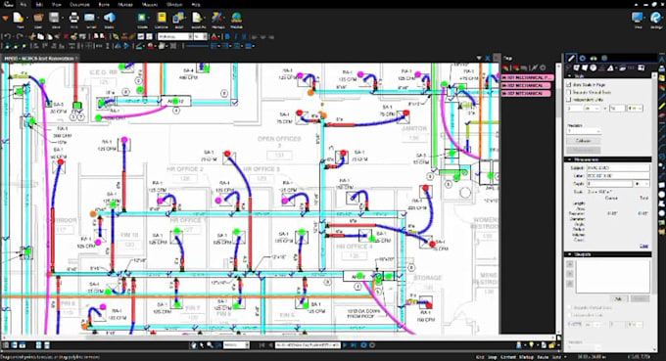Collapse the Measurement section header
This screenshot has height=361, width=666.
coord(608,159)
